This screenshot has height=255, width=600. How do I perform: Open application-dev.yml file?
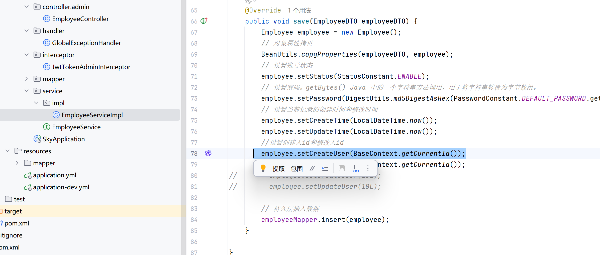click(x=61, y=187)
